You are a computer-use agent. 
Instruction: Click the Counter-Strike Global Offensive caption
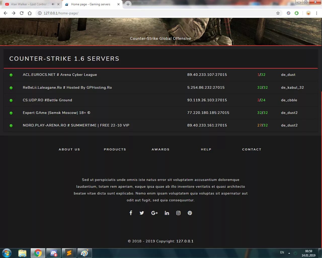pyautogui.click(x=160, y=39)
